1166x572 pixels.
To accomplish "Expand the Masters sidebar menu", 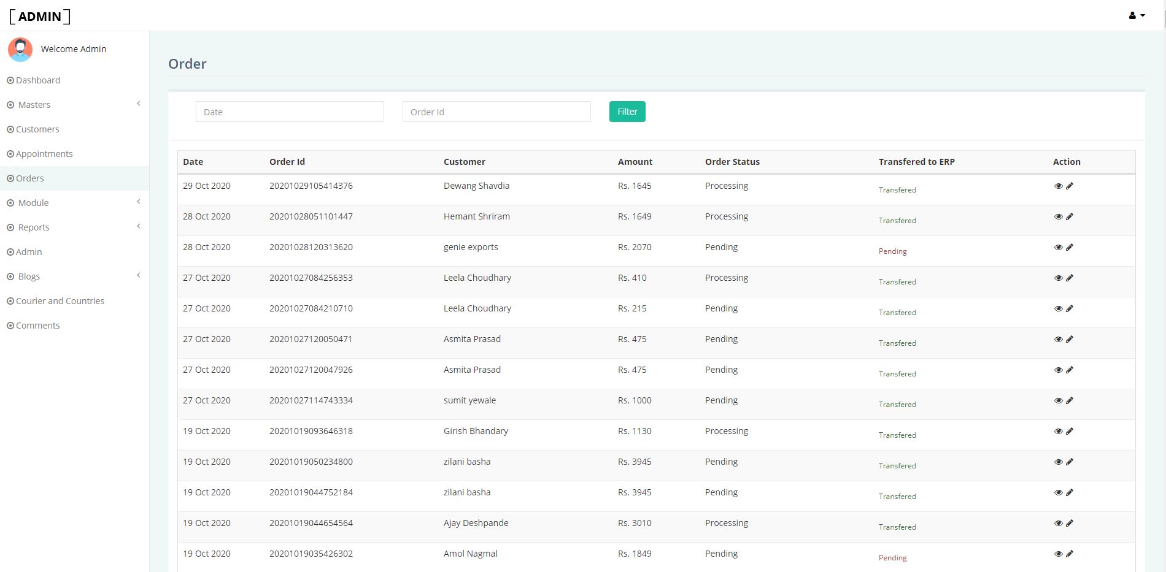I will coord(74,105).
